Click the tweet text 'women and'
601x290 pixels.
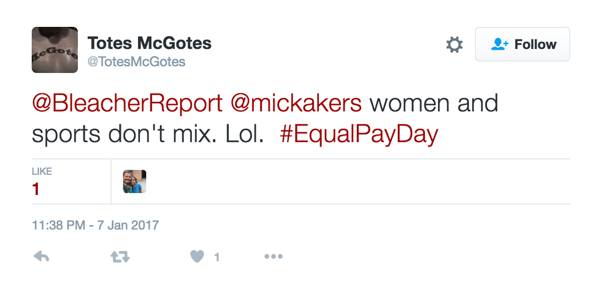[x=434, y=104]
